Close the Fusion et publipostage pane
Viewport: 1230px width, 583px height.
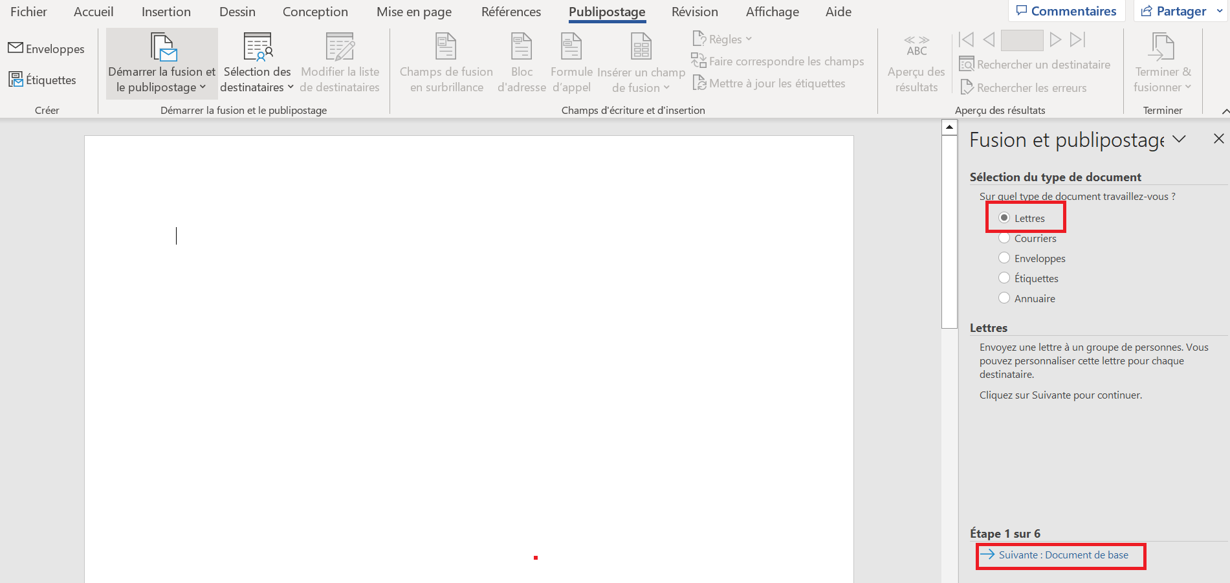click(x=1218, y=138)
